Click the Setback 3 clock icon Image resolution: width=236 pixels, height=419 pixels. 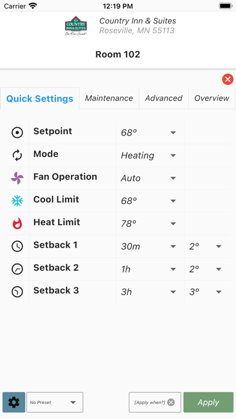17,291
